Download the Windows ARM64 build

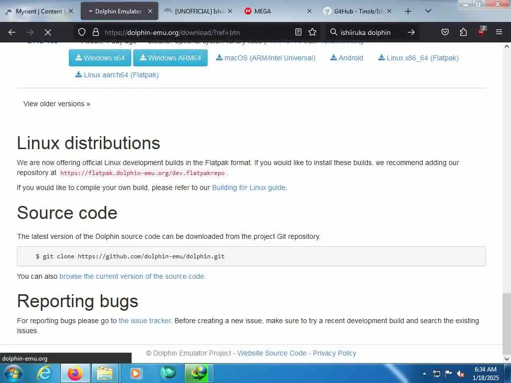[x=171, y=58]
